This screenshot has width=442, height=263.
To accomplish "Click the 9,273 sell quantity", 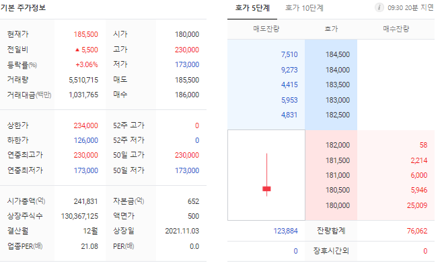I will (289, 70).
